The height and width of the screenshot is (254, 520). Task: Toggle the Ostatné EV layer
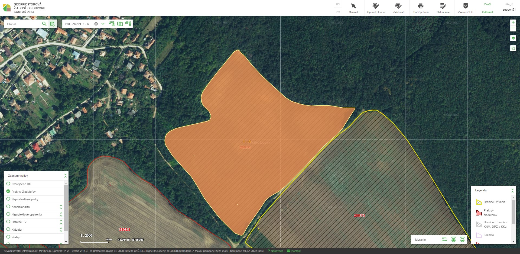[8, 222]
